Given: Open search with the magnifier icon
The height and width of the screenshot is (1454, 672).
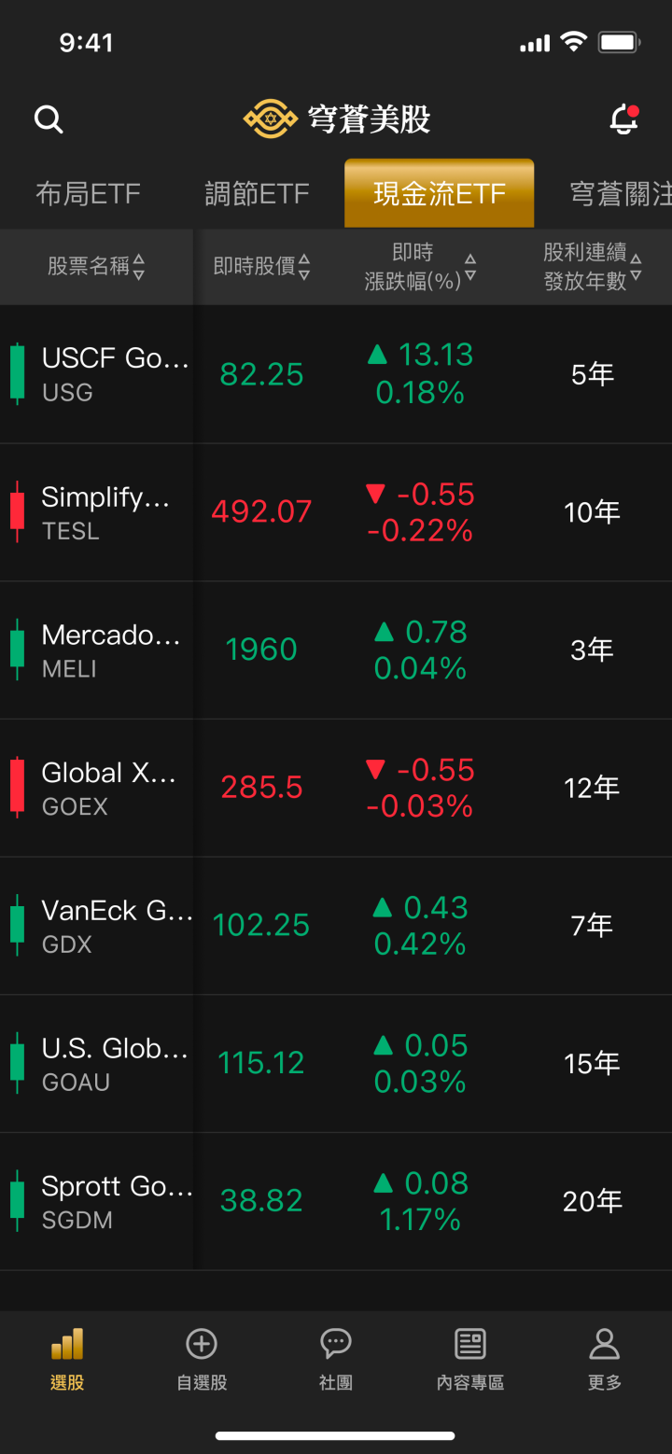Looking at the screenshot, I should (49, 119).
